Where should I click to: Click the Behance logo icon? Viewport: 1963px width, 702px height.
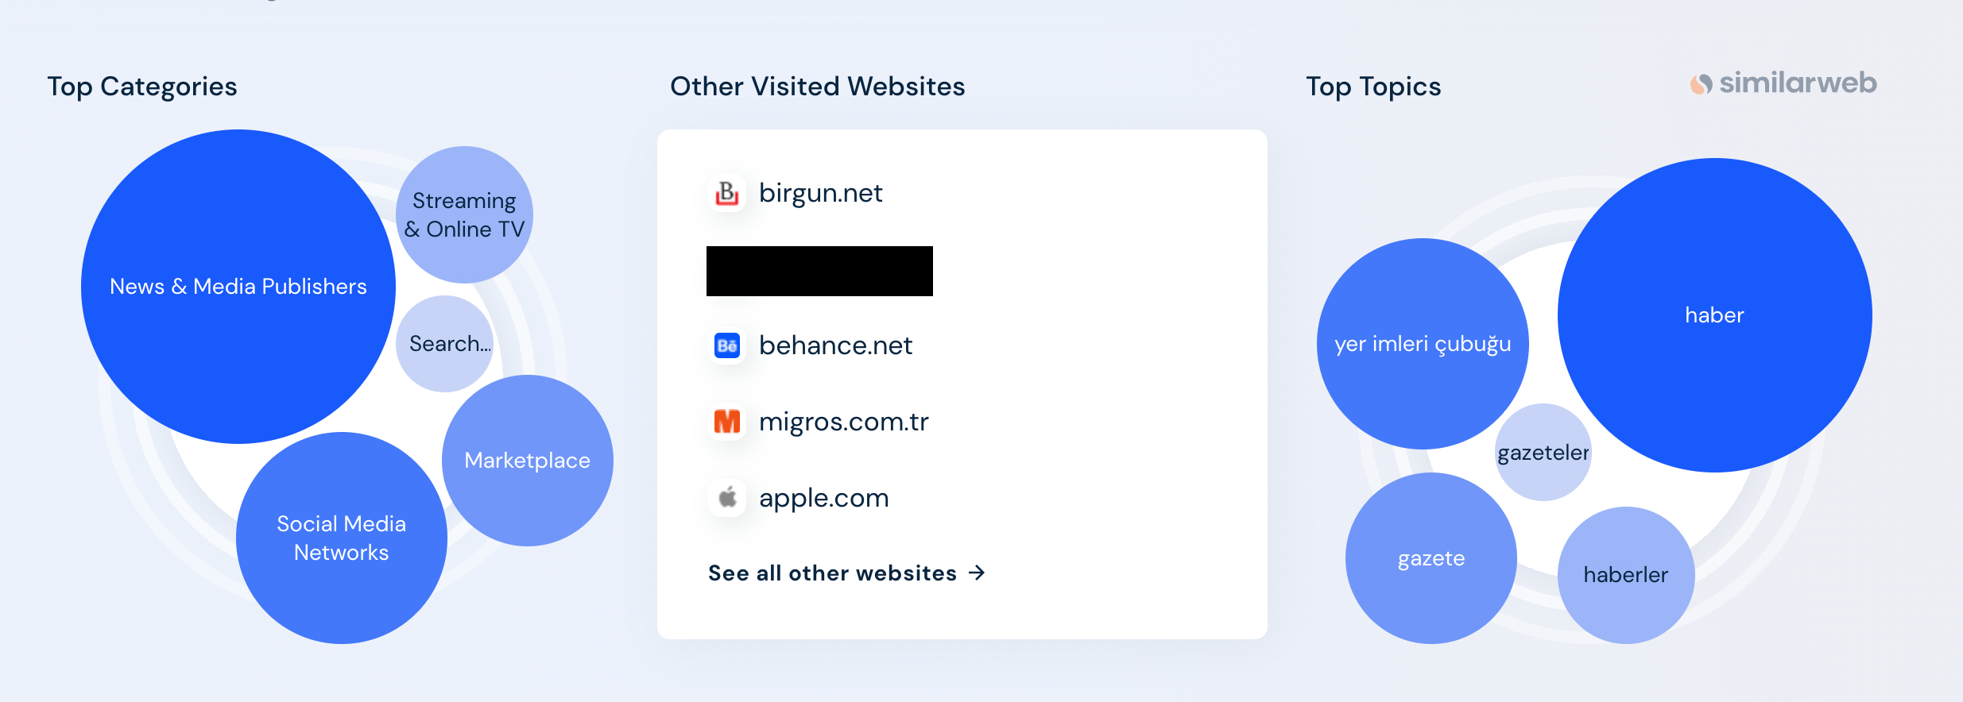727,345
